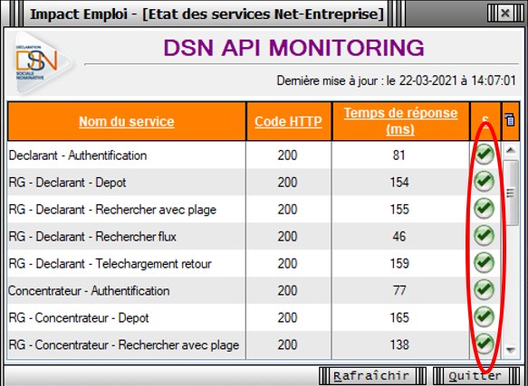Click HTTP code 200 for Declarant - Authentification

coord(288,155)
